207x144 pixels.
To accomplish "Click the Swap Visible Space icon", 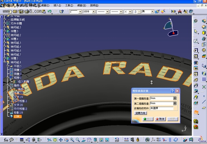I will click(x=107, y=140).
